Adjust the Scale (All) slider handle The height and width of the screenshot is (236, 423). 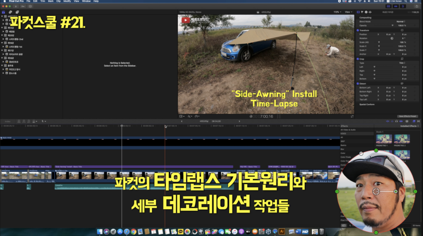(x=379, y=42)
